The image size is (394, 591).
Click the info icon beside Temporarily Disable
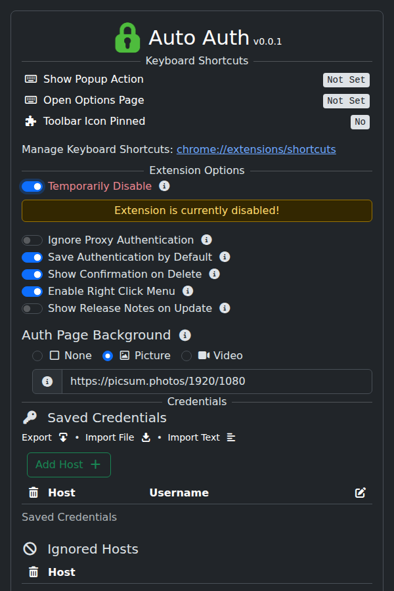(x=164, y=186)
